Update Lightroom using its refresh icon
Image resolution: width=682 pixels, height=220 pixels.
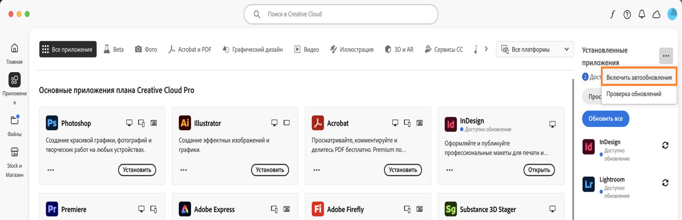tap(665, 183)
